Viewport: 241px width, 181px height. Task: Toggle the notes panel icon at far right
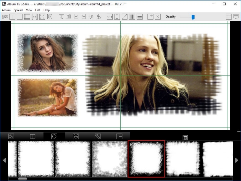pos(236,17)
